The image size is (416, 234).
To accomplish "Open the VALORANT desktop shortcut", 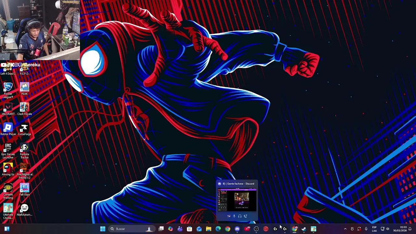I will pos(8,109).
